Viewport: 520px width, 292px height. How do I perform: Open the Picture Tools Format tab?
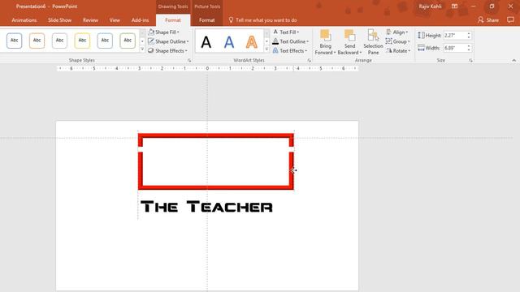click(x=207, y=20)
